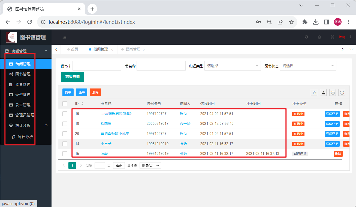
Task: Open the 程戈 borrower link in row 19
Action: pos(183,114)
